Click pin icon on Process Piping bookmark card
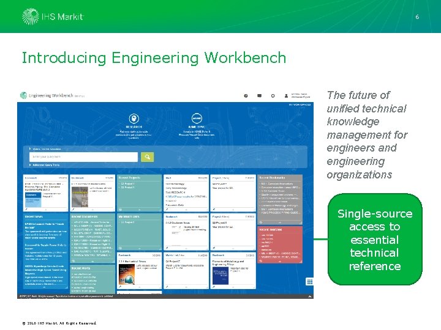441x330 pixels. [26, 210]
